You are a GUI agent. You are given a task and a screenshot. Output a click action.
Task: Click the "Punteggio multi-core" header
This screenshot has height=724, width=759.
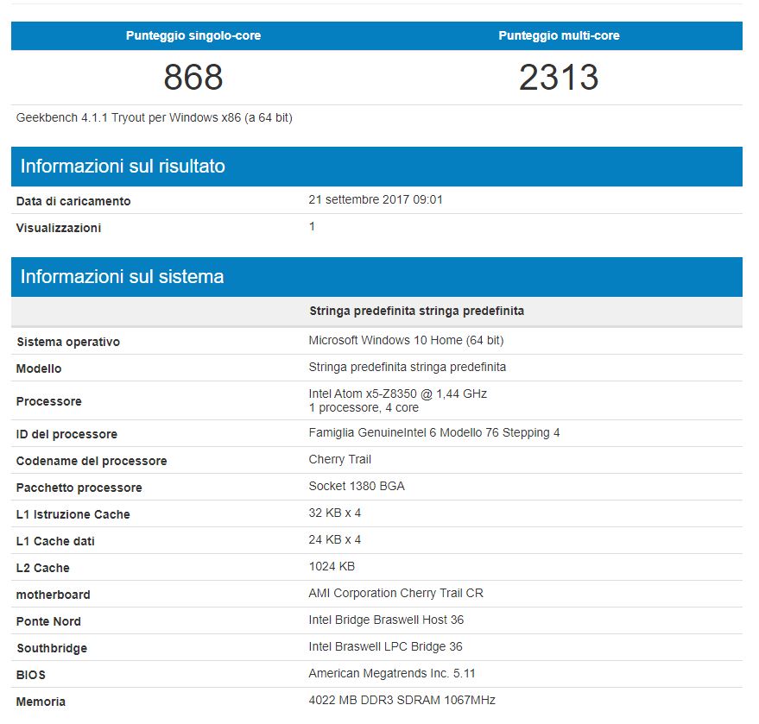pos(559,35)
